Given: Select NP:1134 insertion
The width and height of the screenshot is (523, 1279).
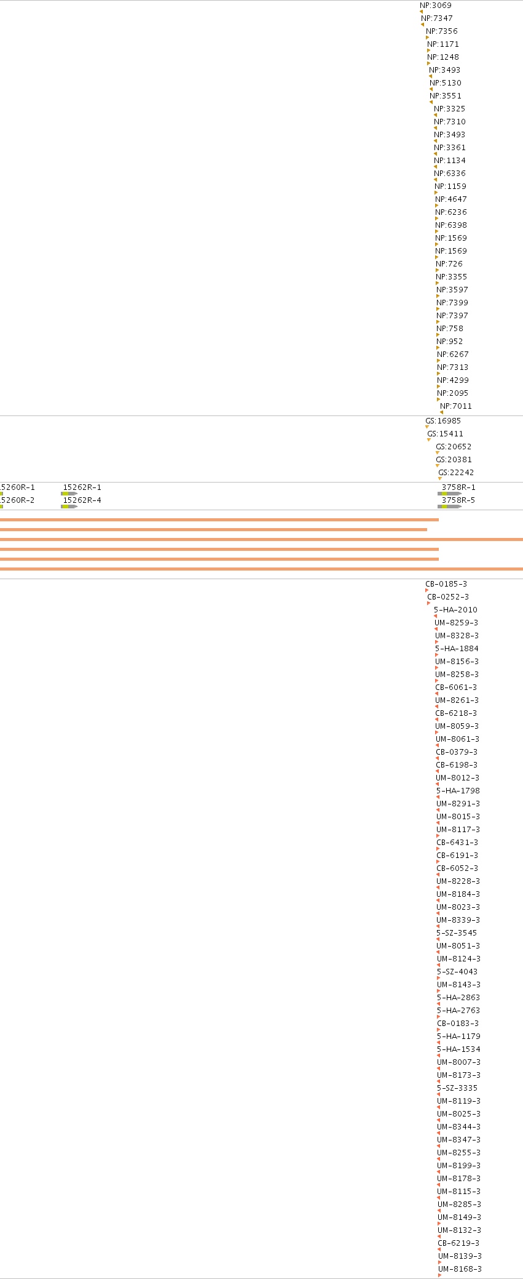Looking at the screenshot, I should pos(450,161).
